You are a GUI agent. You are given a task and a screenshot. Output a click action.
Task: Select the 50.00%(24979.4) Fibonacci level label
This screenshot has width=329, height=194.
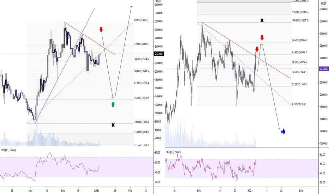point(300,62)
